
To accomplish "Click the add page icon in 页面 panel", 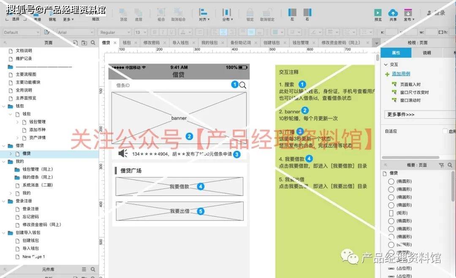I will (76, 43).
